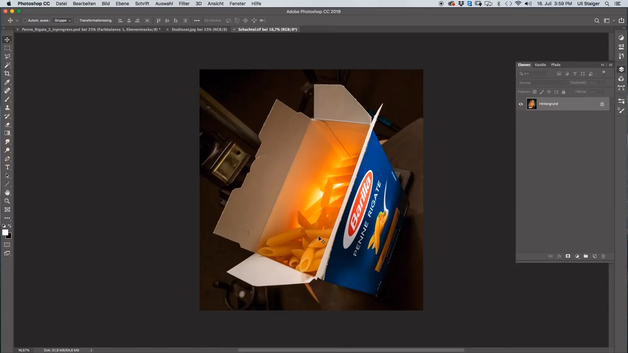Add a layer mask from the Layers panel

(x=568, y=256)
